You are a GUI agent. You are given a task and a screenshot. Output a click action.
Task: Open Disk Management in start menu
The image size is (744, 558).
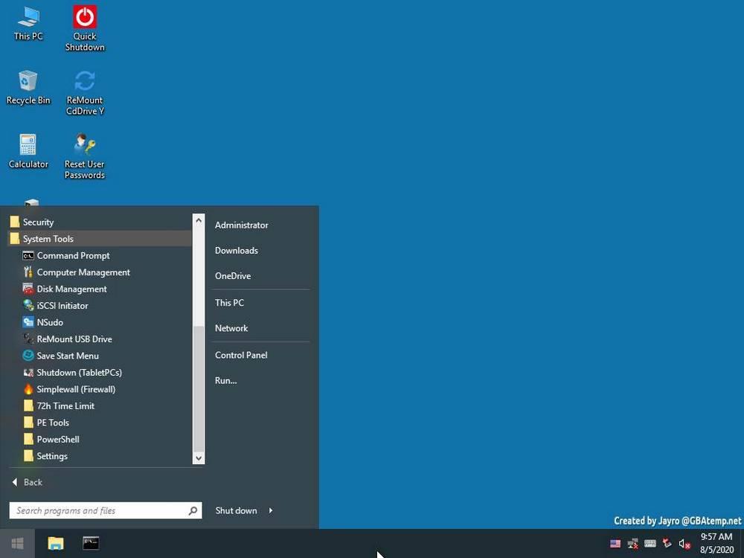point(71,289)
